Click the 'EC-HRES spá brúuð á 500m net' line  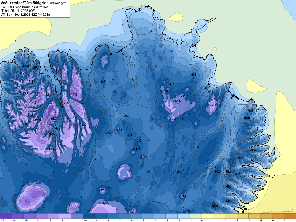(x=24, y=7)
